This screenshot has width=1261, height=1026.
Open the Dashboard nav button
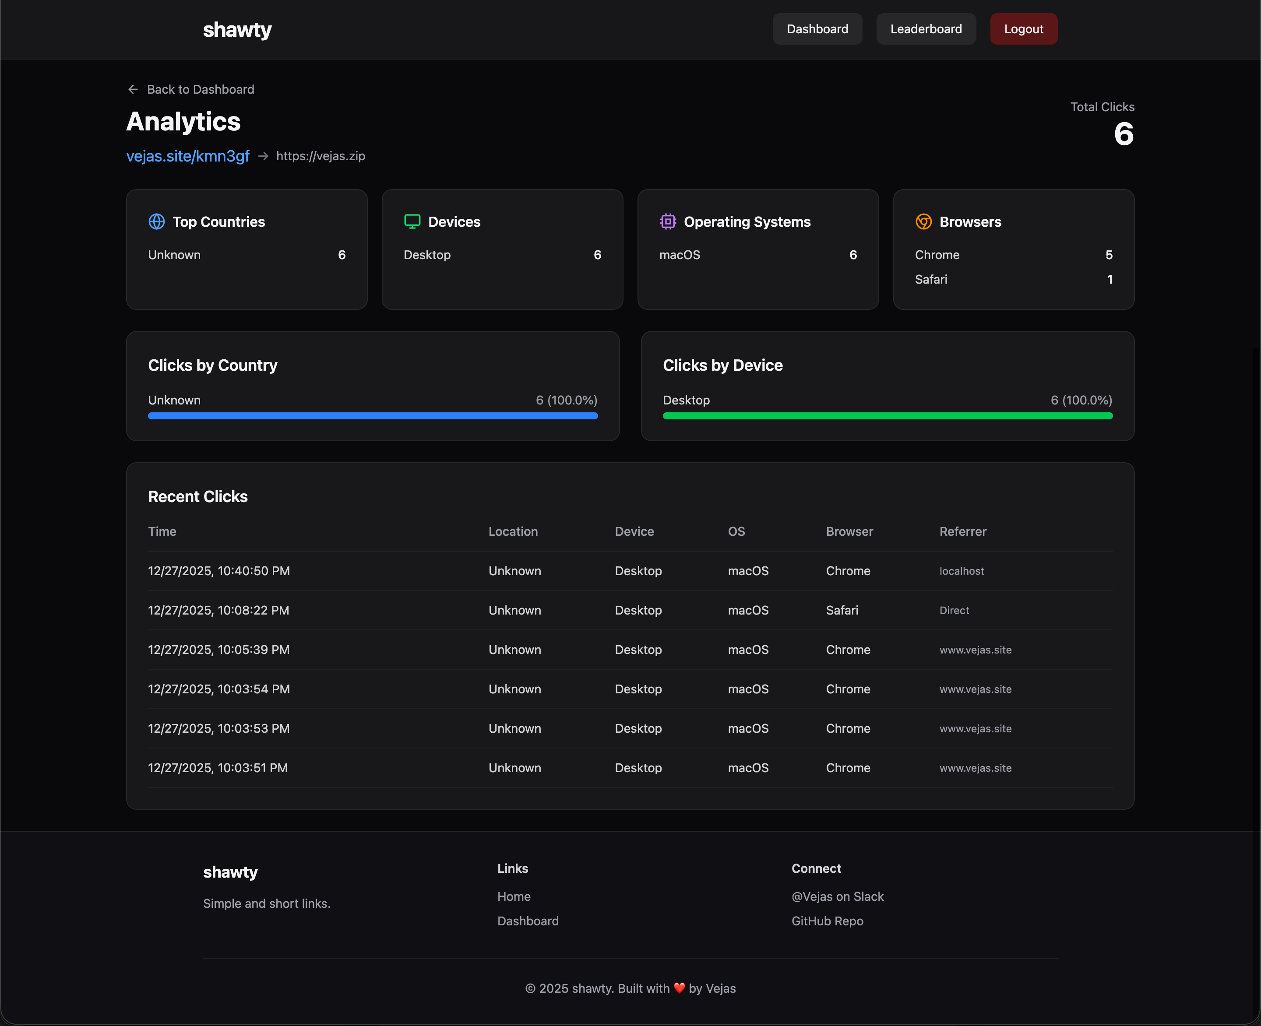[817, 29]
